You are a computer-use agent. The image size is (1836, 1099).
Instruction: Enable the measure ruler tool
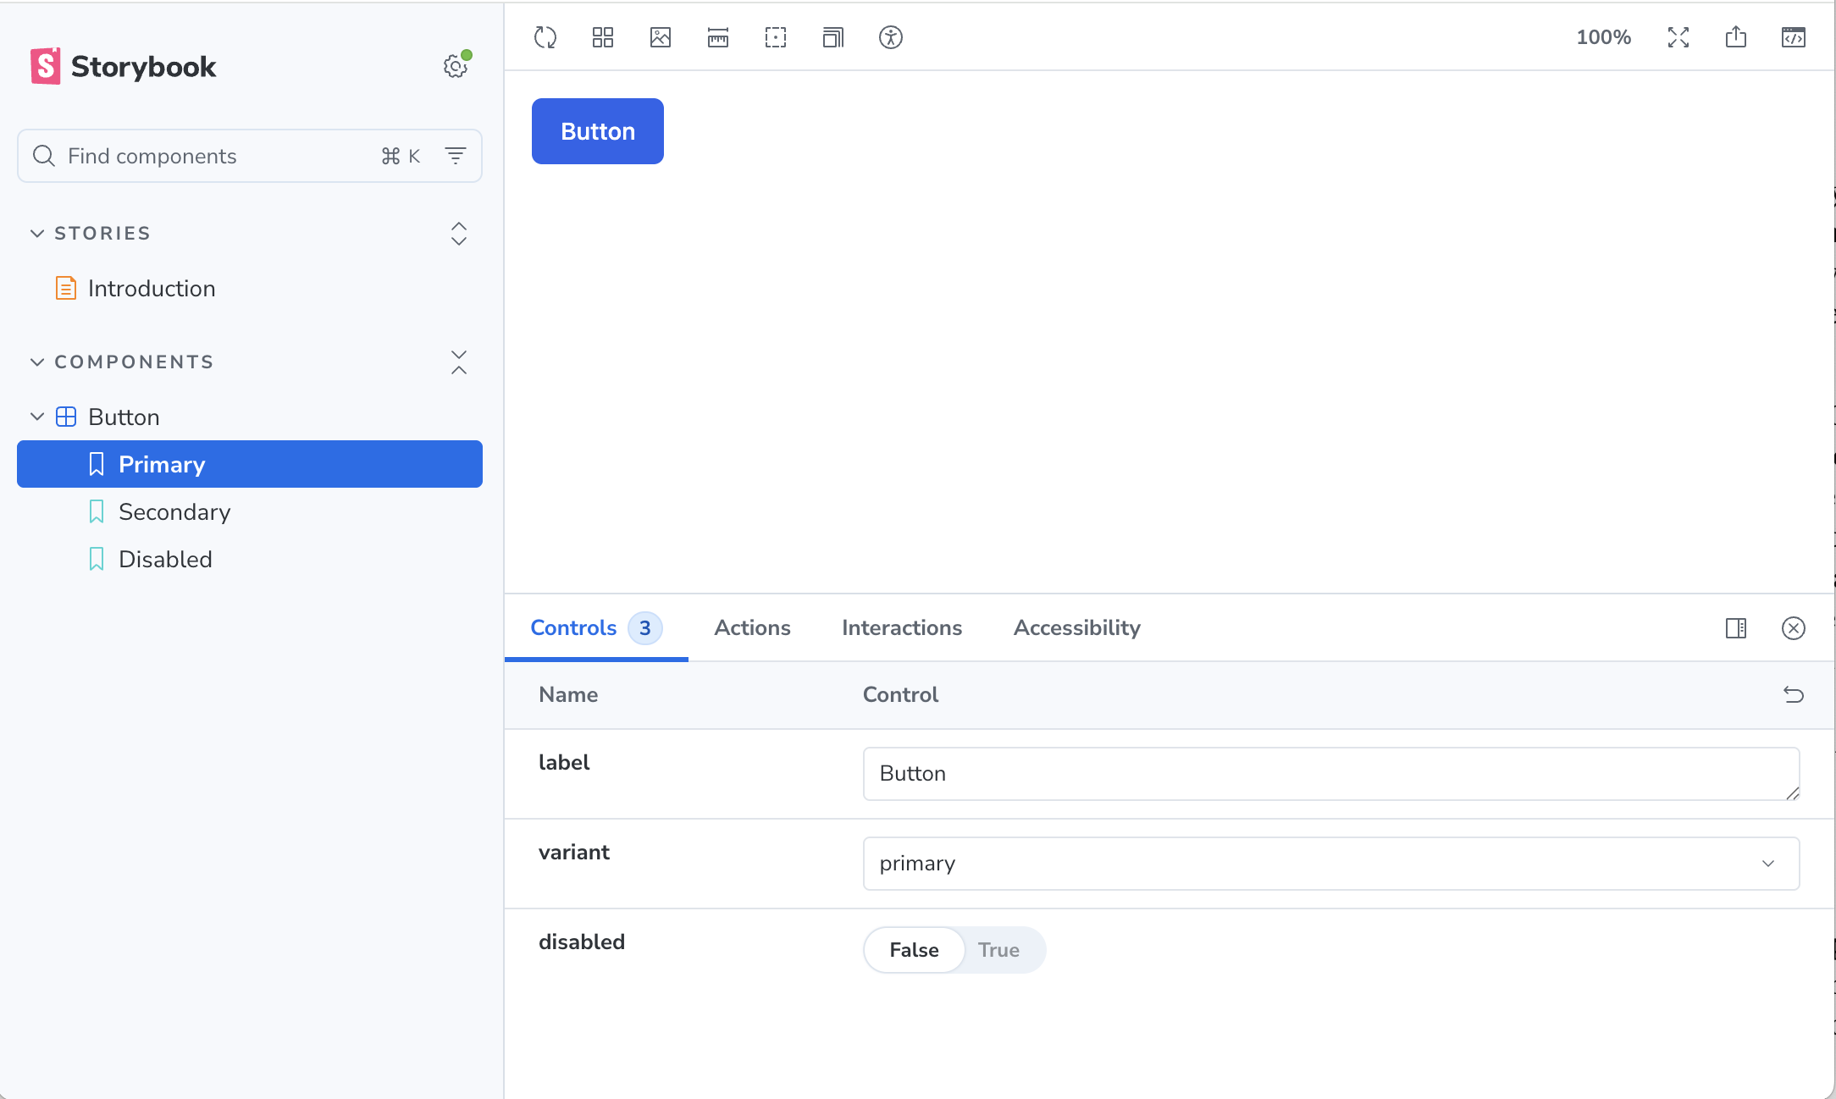point(718,37)
